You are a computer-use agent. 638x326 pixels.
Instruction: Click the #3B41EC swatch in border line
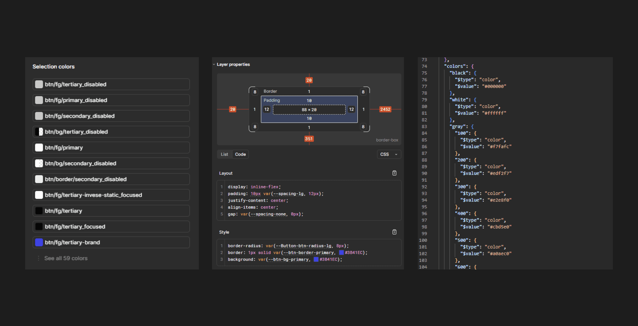[341, 253]
